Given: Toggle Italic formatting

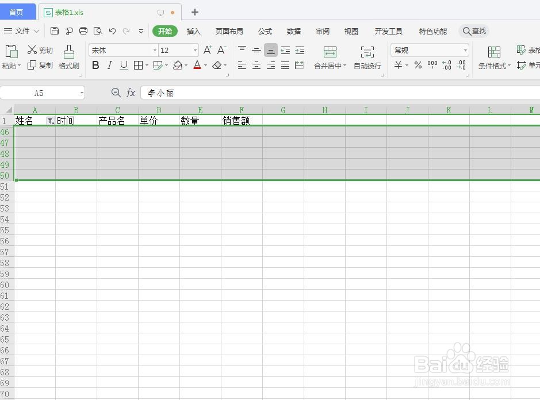Looking at the screenshot, I should [110, 65].
